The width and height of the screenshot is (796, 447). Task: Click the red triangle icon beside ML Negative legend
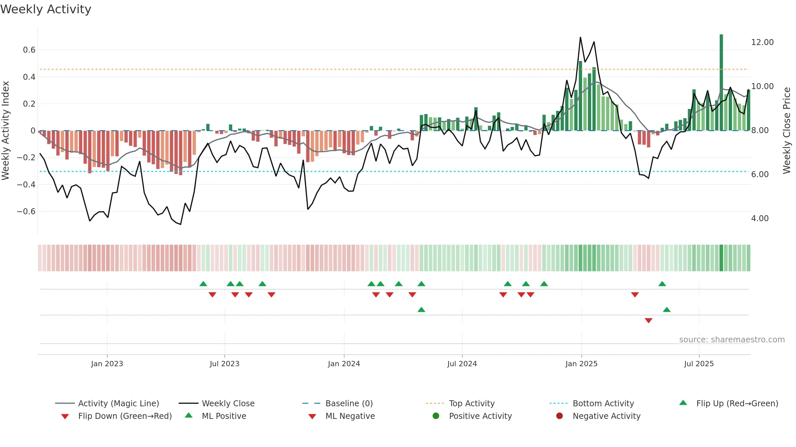coord(312,417)
